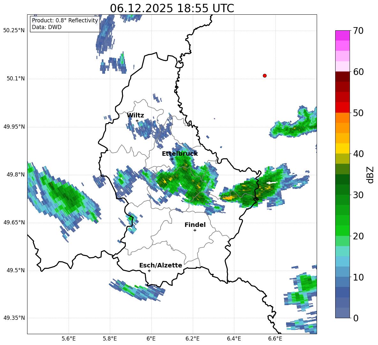The width and height of the screenshot is (378, 345).
Task: Click the 49.65°N latitude label
Action: [14, 222]
